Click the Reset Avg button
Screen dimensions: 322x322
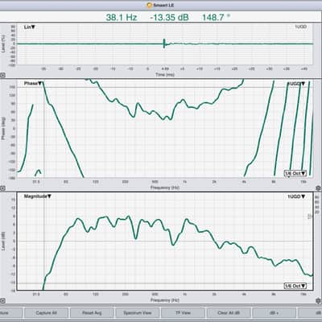click(x=92, y=313)
